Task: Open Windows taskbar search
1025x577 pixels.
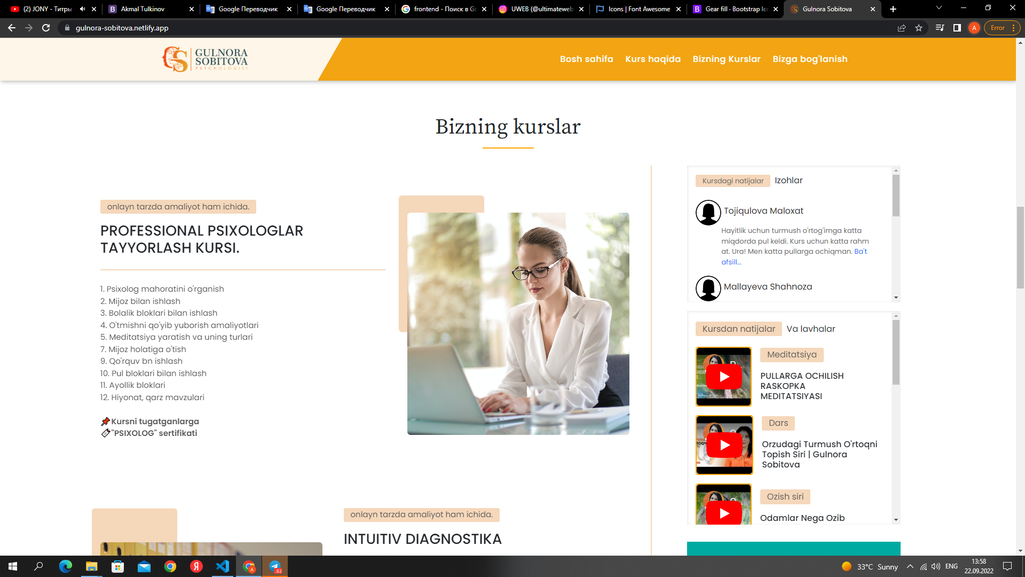Action: coord(38,566)
